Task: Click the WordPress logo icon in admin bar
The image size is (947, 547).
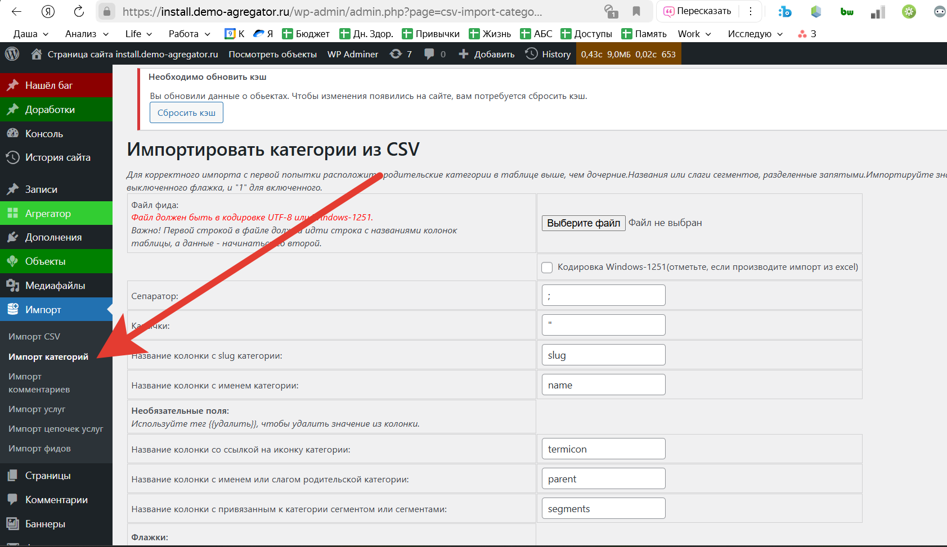Action: point(12,54)
